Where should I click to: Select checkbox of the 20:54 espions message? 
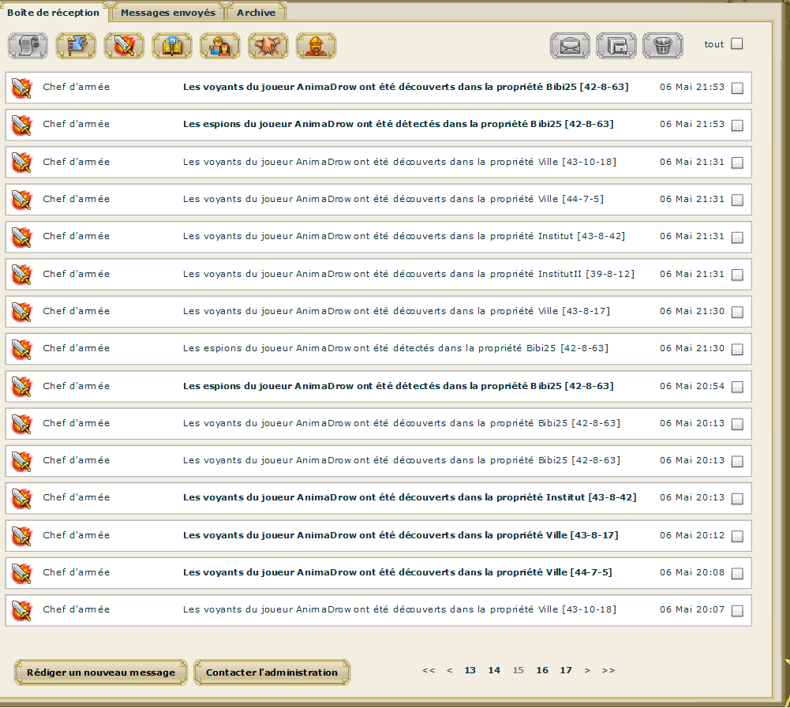tap(737, 387)
